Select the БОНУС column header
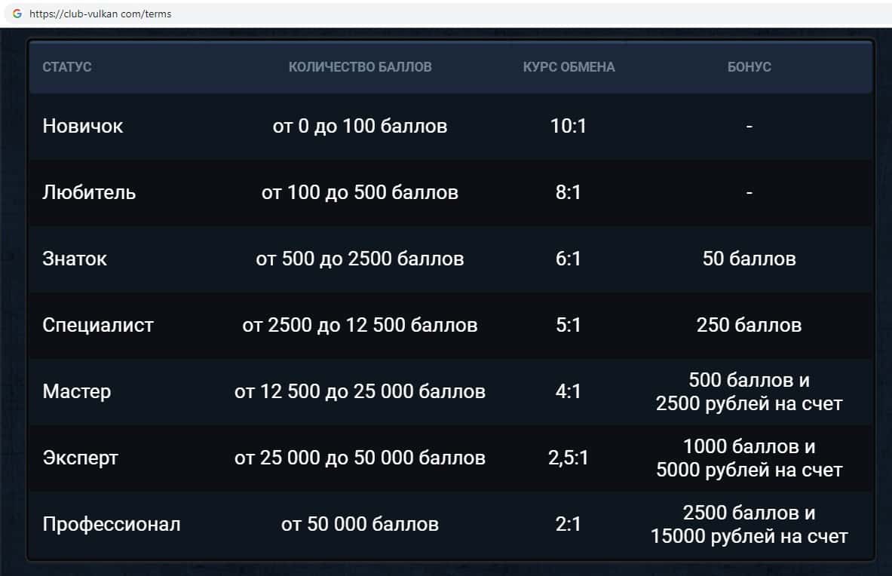 749,67
